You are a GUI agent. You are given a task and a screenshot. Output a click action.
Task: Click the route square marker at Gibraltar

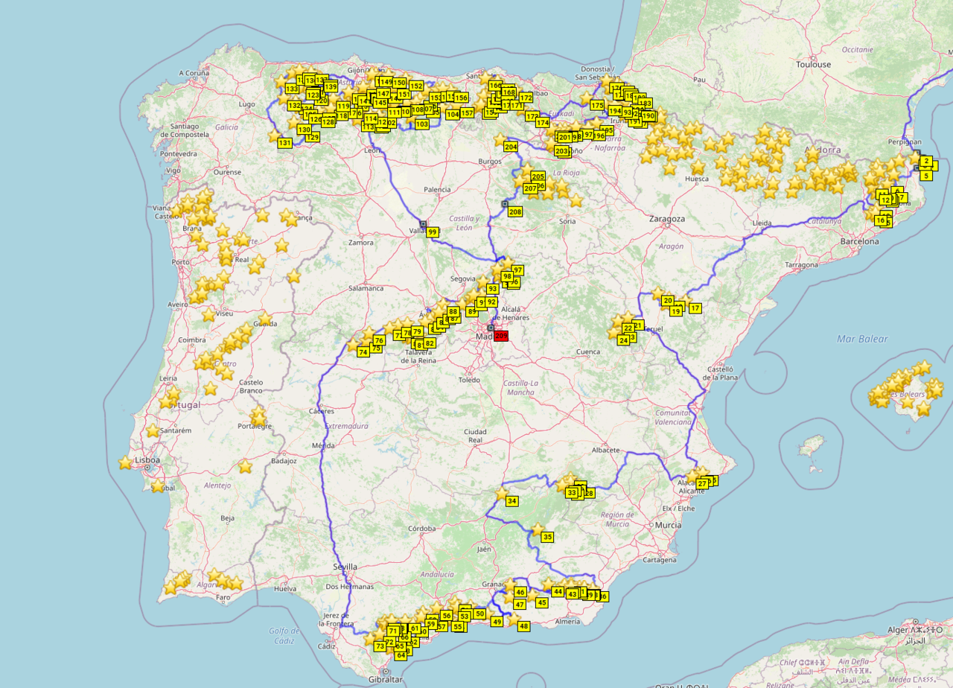(386, 672)
